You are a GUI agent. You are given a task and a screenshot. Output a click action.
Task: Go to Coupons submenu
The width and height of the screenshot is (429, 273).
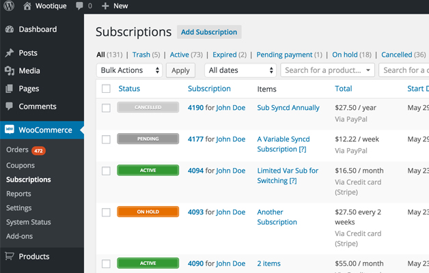click(20, 165)
